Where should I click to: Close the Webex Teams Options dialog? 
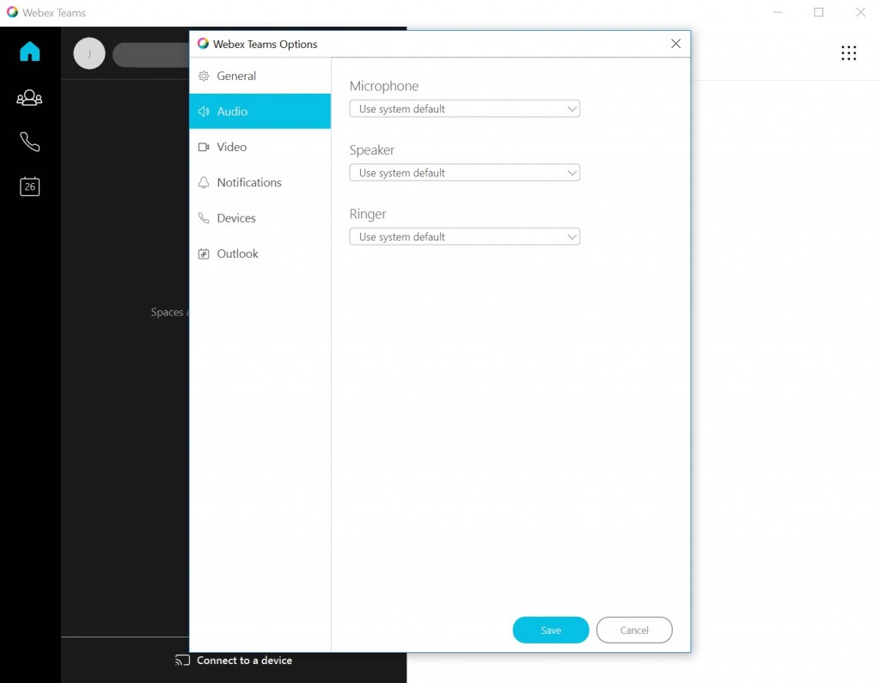675,44
